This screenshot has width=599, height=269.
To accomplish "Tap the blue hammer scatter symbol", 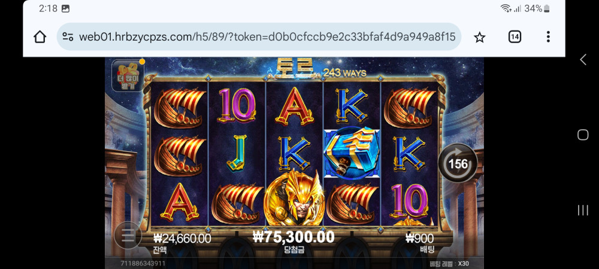I will 352,153.
